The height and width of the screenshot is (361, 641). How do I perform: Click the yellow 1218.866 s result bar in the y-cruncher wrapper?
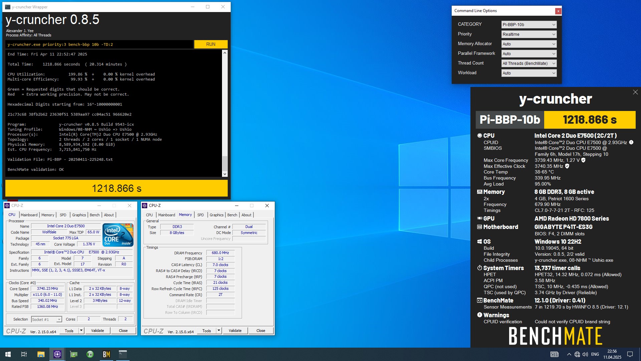point(117,189)
